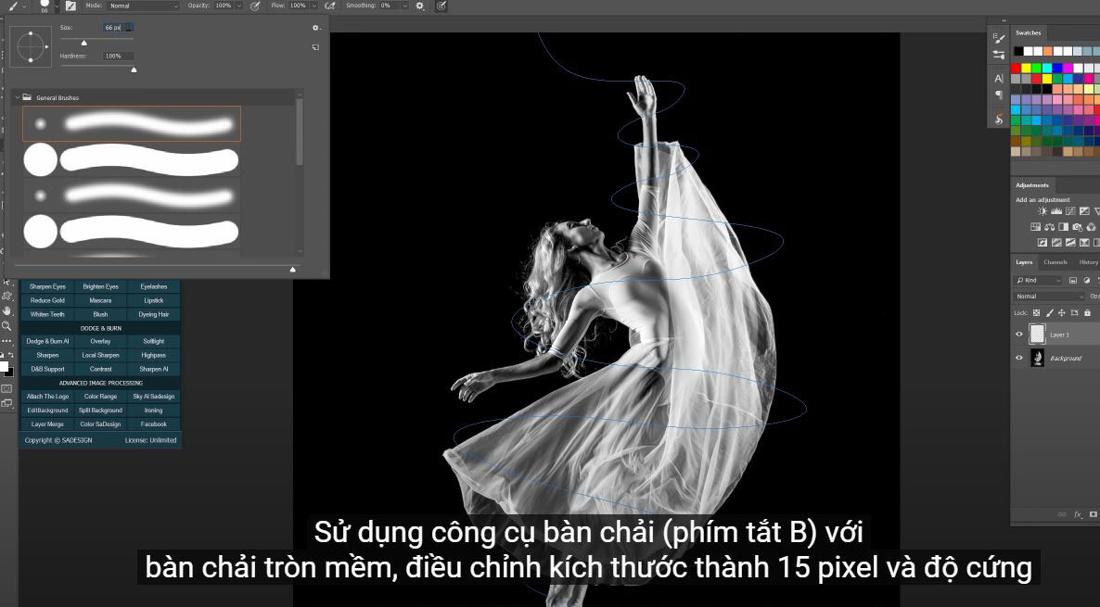Toggle pressure for size icon
The width and height of the screenshot is (1100, 607).
click(441, 6)
